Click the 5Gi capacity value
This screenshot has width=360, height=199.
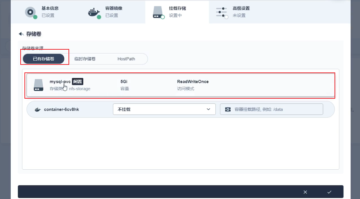coord(124,82)
